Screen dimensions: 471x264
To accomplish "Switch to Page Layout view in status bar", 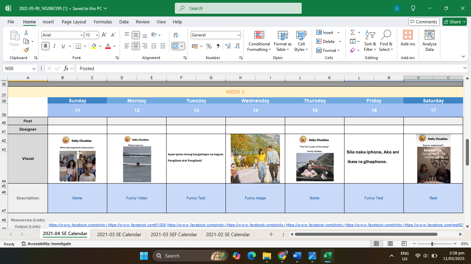I will point(390,244).
